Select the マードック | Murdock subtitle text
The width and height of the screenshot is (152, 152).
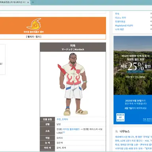[x=73, y=49]
